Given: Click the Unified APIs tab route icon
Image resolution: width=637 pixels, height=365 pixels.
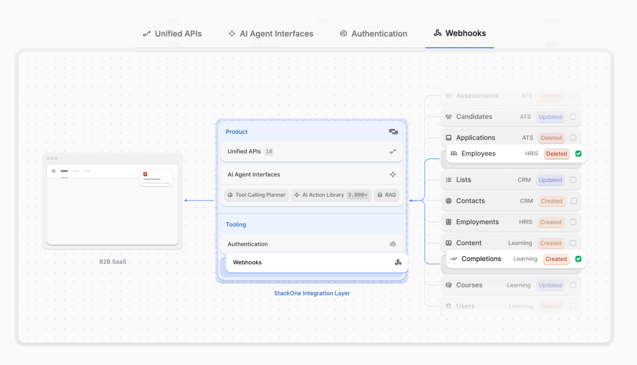Looking at the screenshot, I should click(147, 34).
